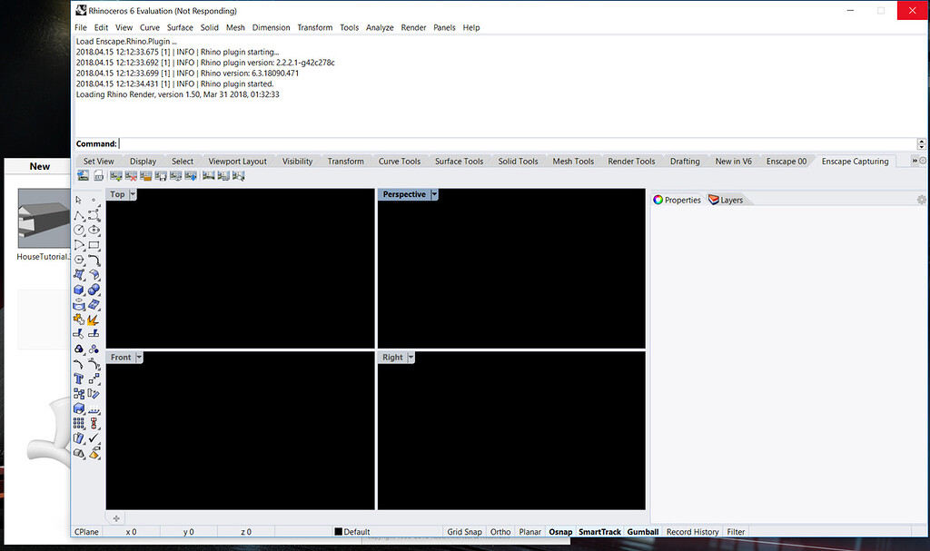Click the Sphere tool icon
Image resolution: width=930 pixels, height=551 pixels.
[x=94, y=289]
